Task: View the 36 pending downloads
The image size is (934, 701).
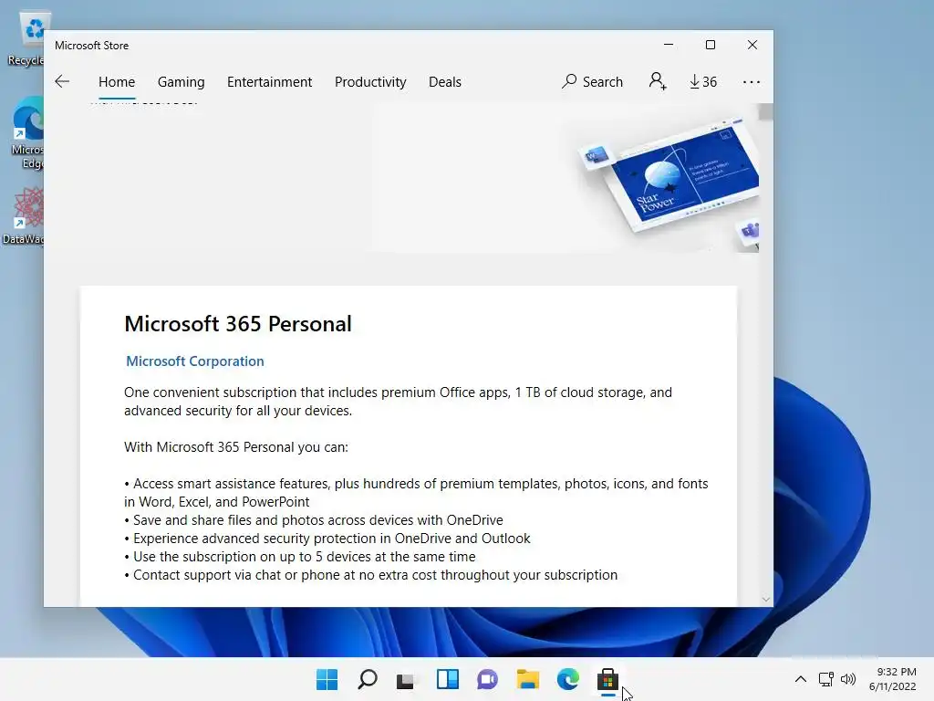Action: [703, 81]
